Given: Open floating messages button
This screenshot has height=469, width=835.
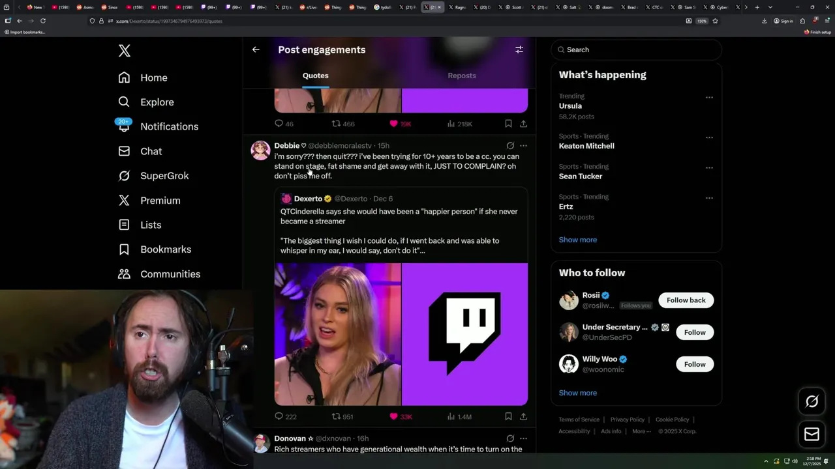Looking at the screenshot, I should (812, 434).
